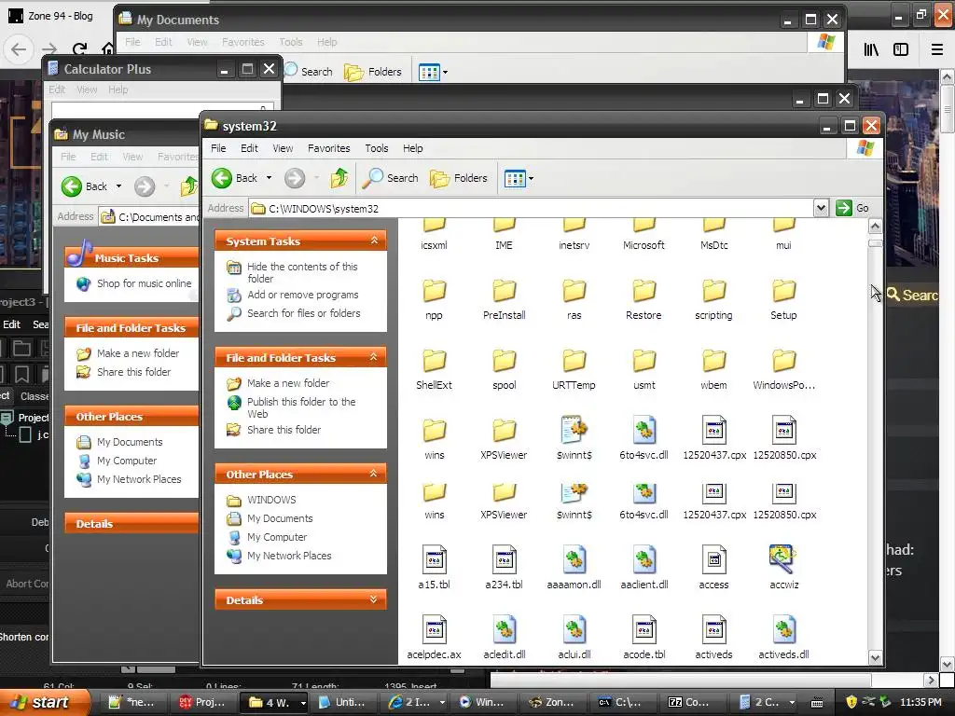955x716 pixels.
Task: Collapse the File and Folder Tasks panel in system32
Action: coord(374,357)
